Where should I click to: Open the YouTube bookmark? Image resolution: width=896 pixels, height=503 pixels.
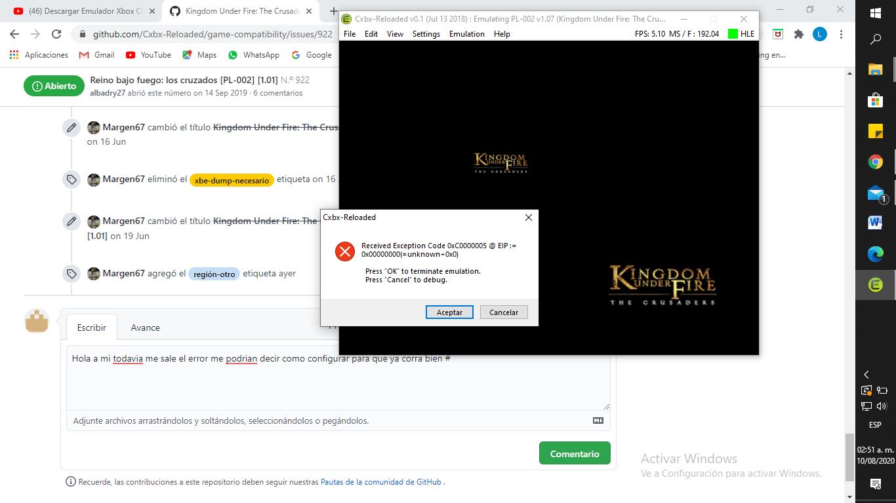tap(148, 55)
